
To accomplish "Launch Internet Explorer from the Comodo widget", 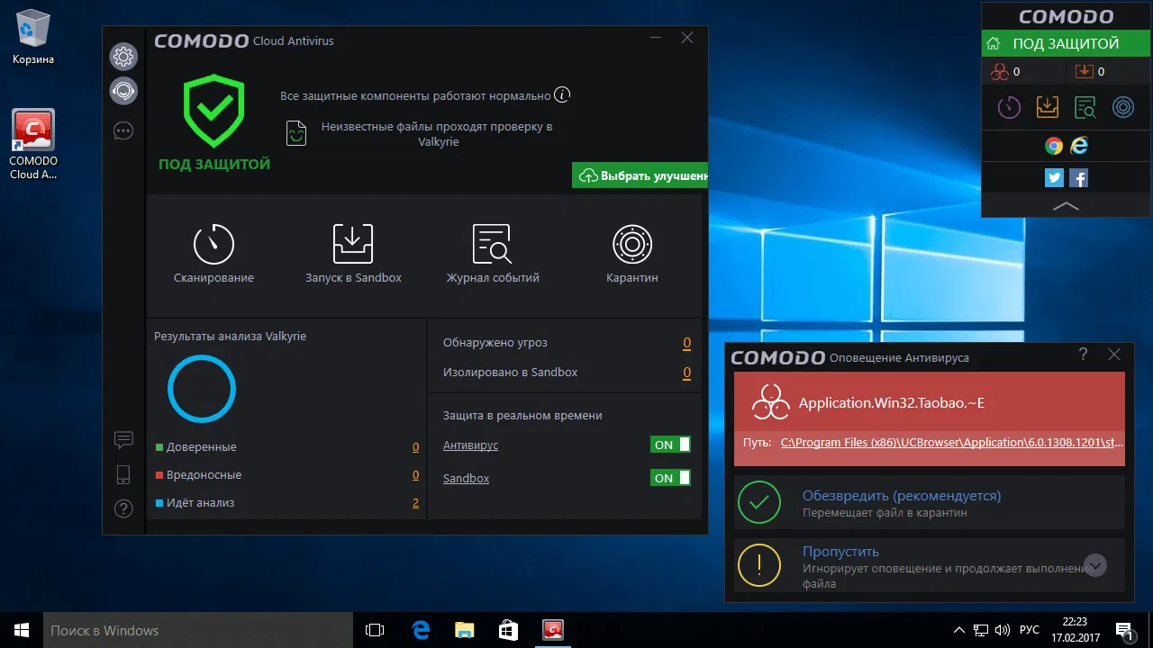I will pos(1078,146).
